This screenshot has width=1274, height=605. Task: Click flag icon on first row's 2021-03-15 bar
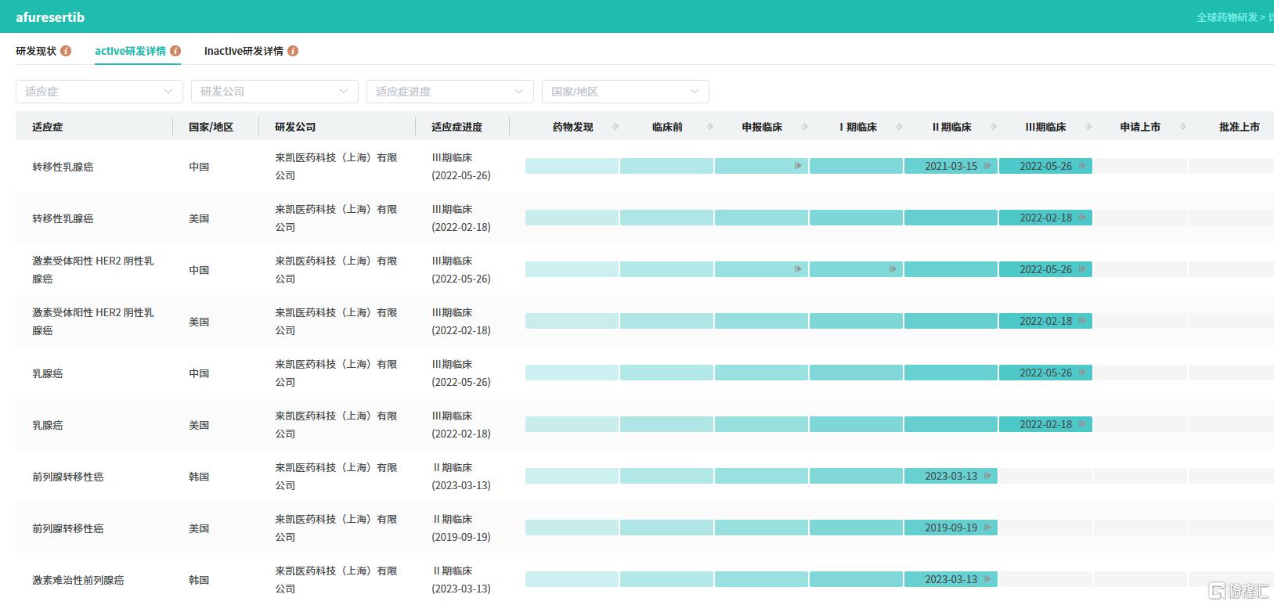tap(987, 166)
